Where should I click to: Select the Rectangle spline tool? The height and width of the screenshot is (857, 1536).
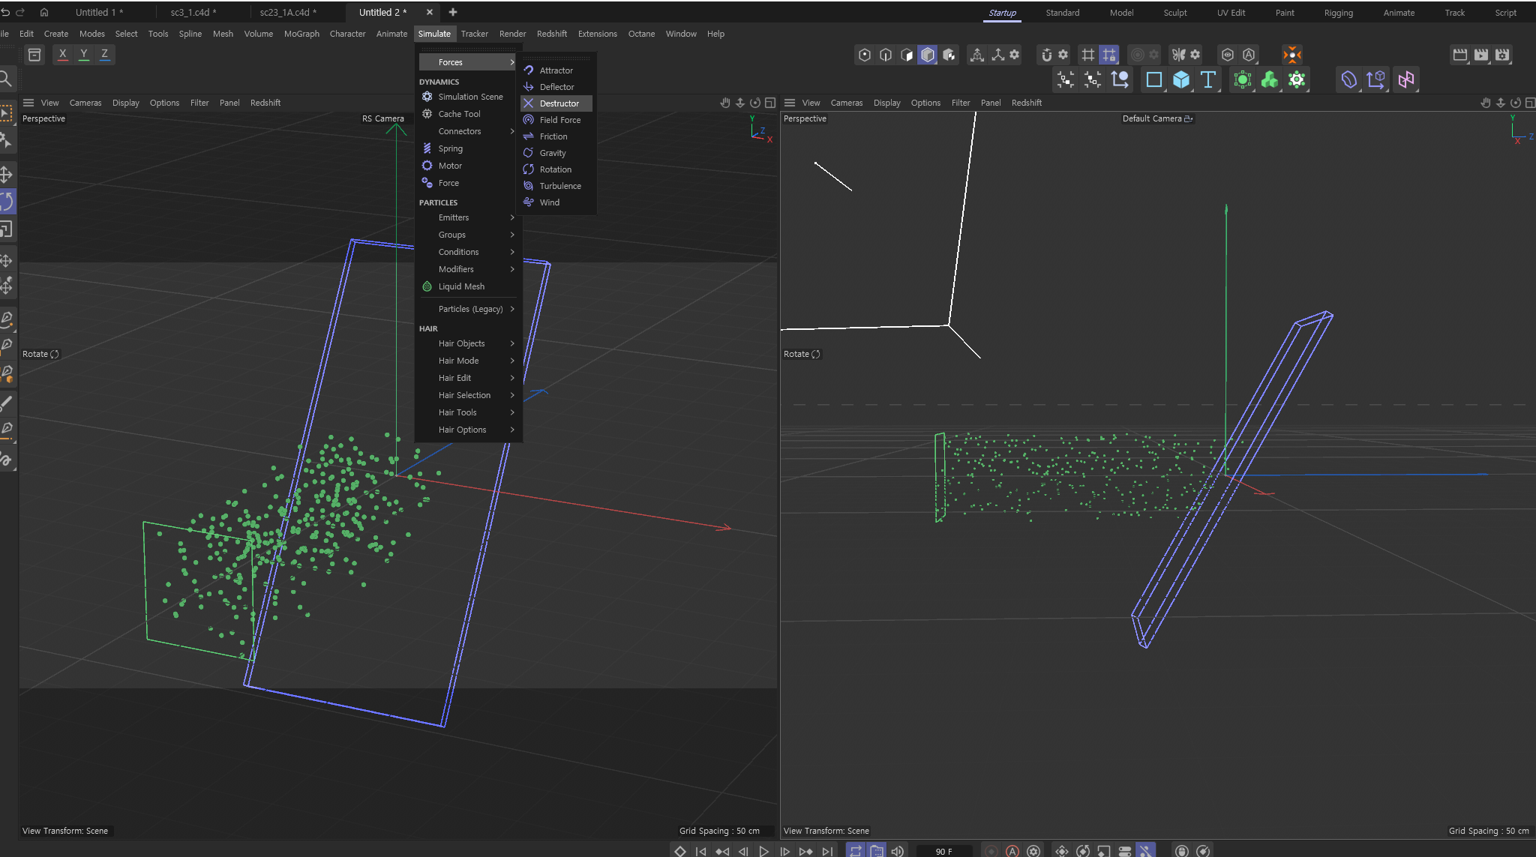coord(1154,79)
